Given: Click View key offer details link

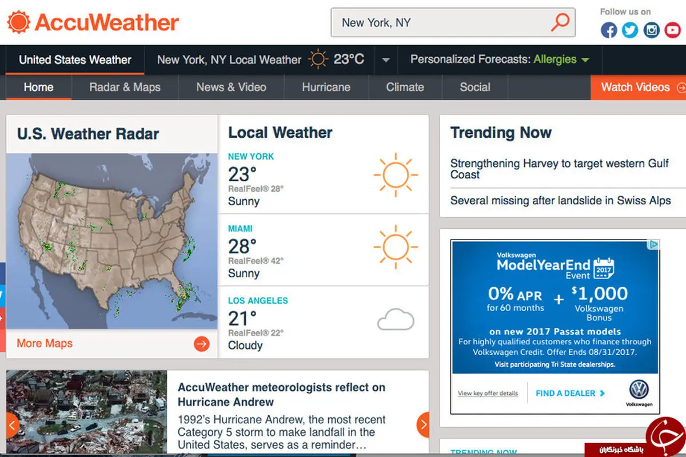Looking at the screenshot, I should pyautogui.click(x=488, y=394).
